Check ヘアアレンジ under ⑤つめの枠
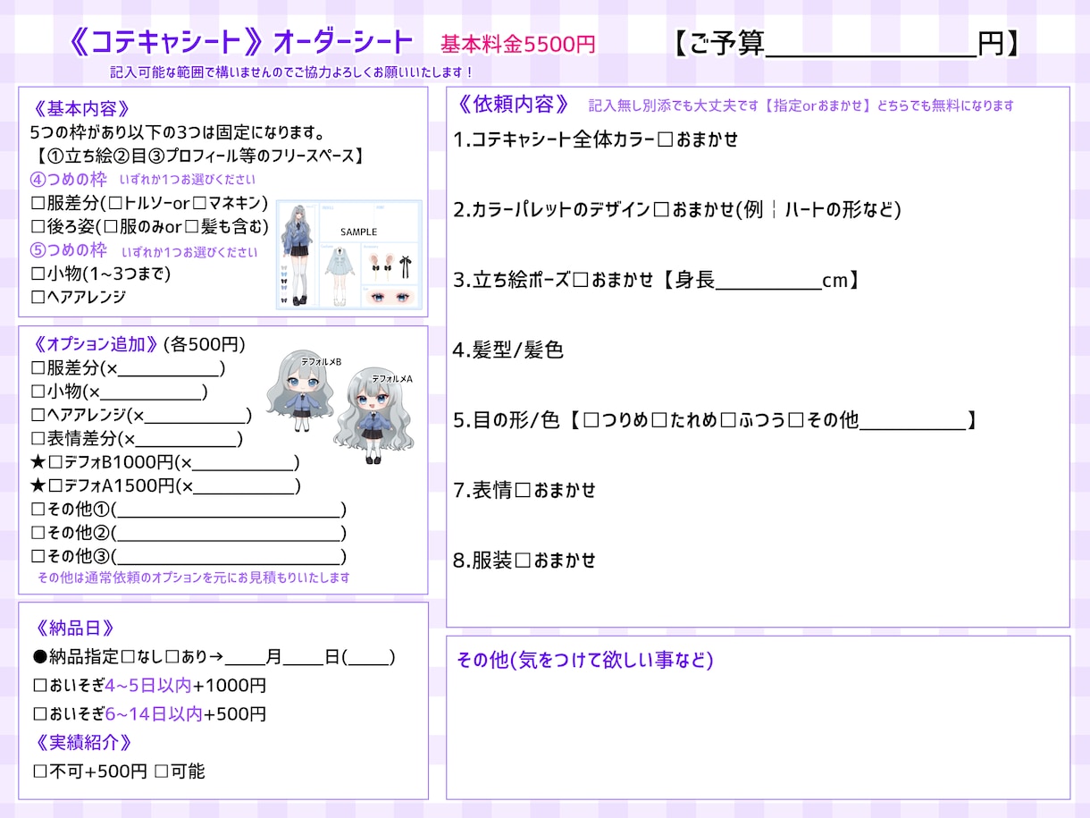The height and width of the screenshot is (818, 1090). tap(38, 297)
